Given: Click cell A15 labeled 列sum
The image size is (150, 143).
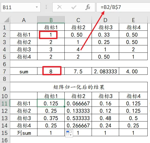Looking at the screenshot, I should tap(24, 133).
